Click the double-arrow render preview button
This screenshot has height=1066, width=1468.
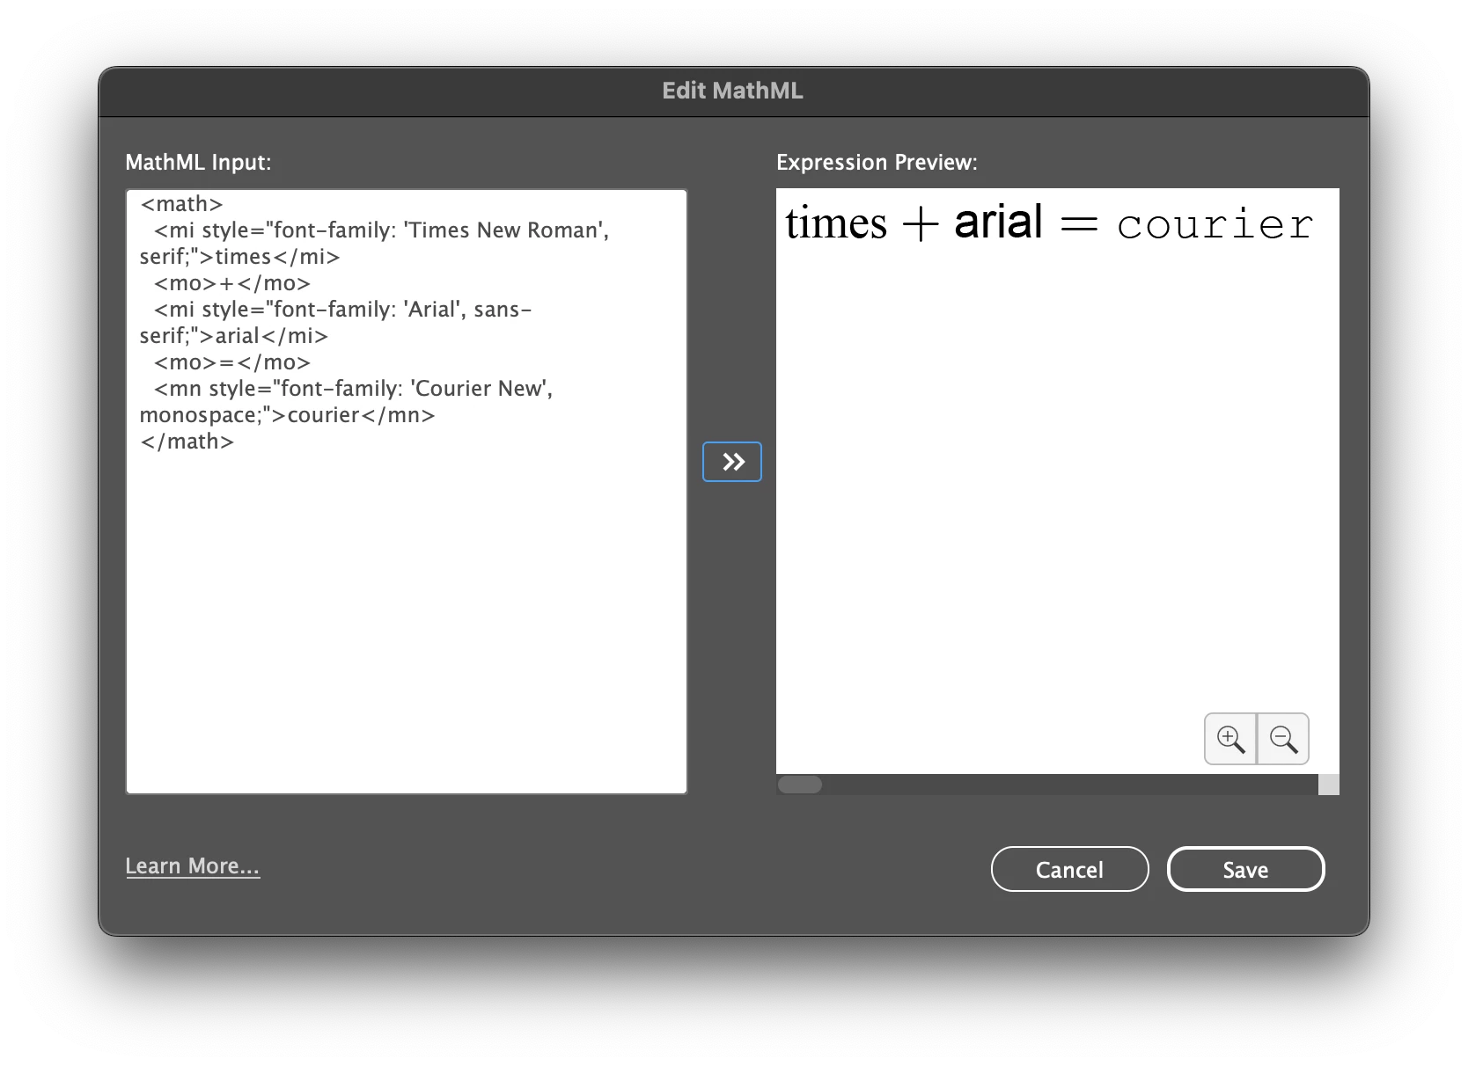(x=732, y=462)
